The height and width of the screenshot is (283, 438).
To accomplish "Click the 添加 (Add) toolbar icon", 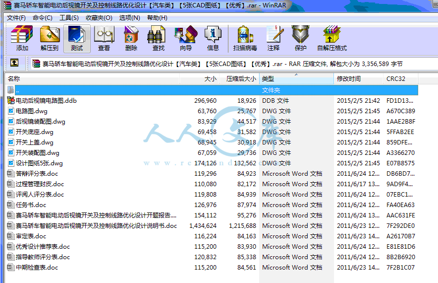I will coord(22,38).
